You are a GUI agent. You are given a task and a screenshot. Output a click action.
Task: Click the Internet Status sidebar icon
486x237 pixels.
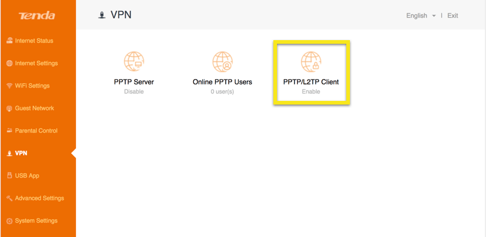(9, 41)
